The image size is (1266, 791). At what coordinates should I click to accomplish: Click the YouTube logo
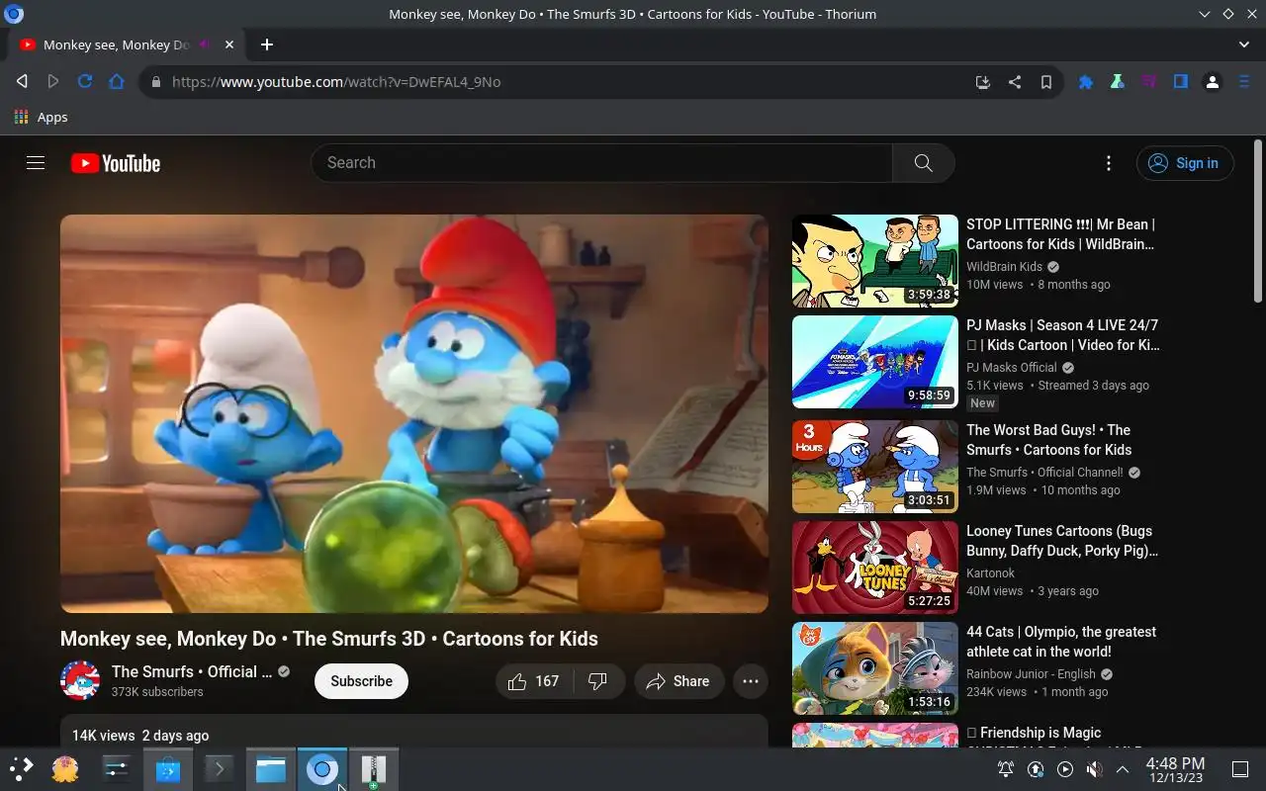click(x=116, y=163)
